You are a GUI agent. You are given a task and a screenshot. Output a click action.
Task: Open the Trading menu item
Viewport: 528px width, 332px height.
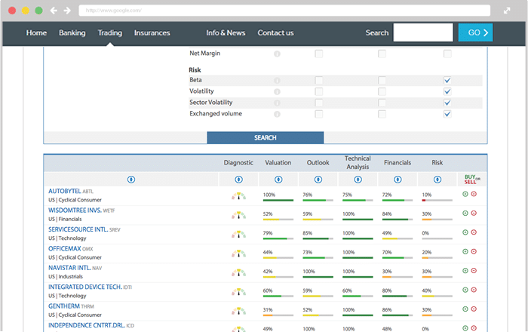pos(110,32)
